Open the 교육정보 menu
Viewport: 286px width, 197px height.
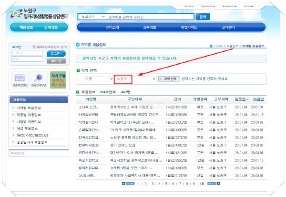click(150, 27)
